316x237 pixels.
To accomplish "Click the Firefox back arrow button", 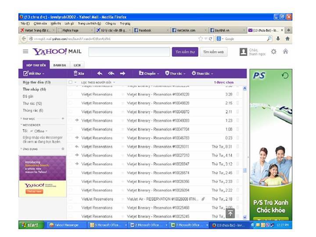I will point(24,39).
